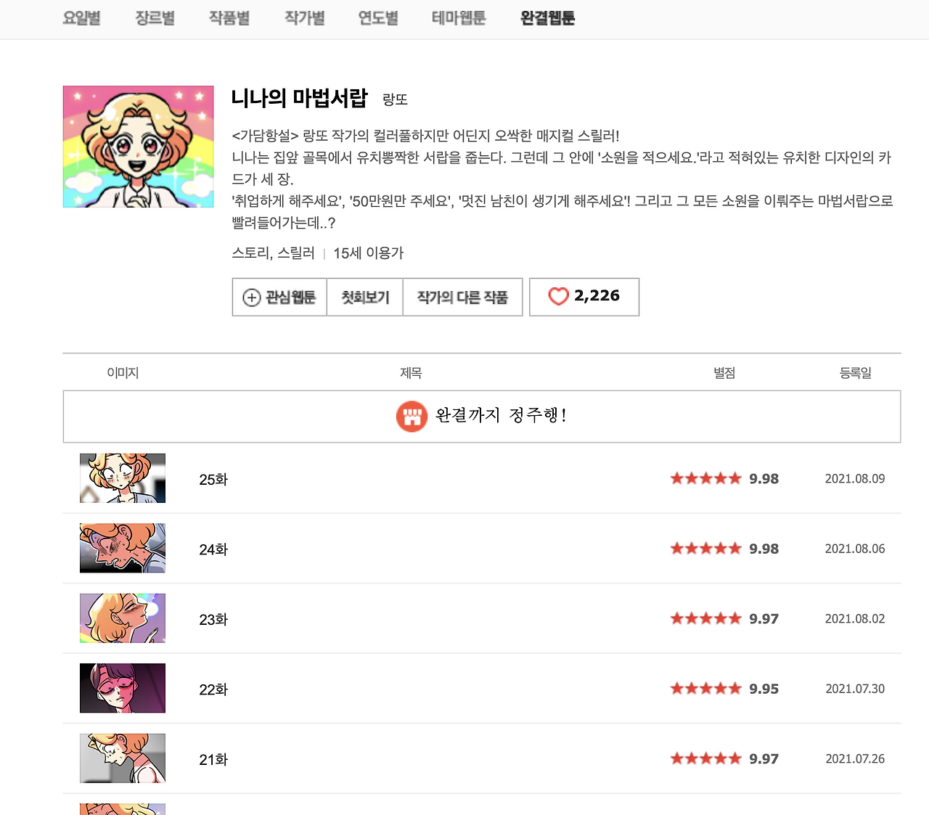
Task: Open the 25화 title link
Action: tap(213, 480)
